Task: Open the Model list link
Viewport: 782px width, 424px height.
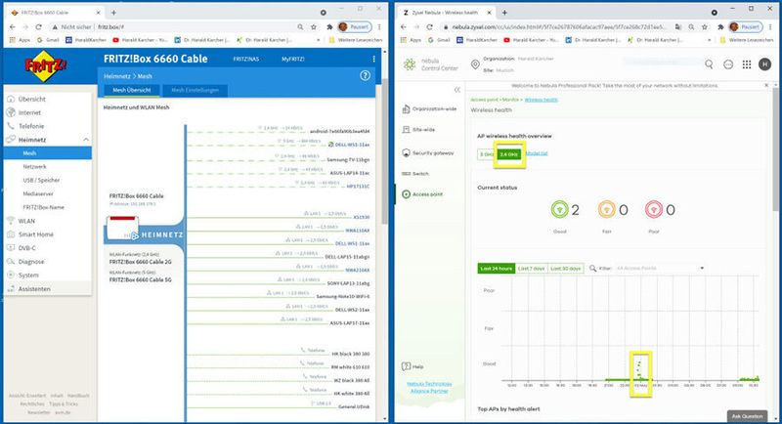Action: 537,153
